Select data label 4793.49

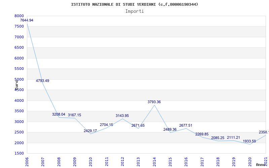point(43,81)
